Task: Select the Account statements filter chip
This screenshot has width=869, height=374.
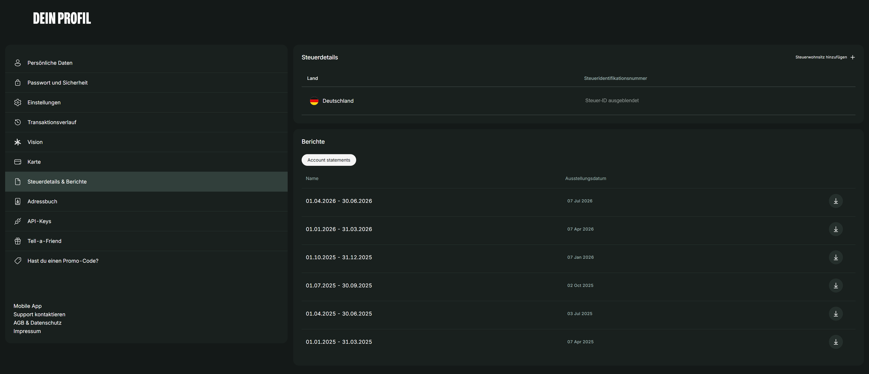Action: 329,160
